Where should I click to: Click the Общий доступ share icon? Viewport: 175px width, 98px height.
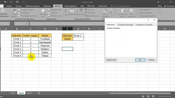[165, 6]
